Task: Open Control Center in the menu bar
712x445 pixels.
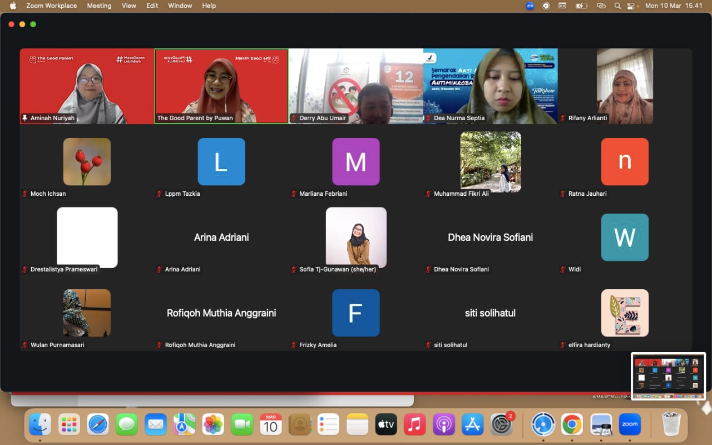Action: (631, 6)
